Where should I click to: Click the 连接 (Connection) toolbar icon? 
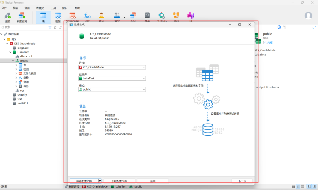point(7,17)
